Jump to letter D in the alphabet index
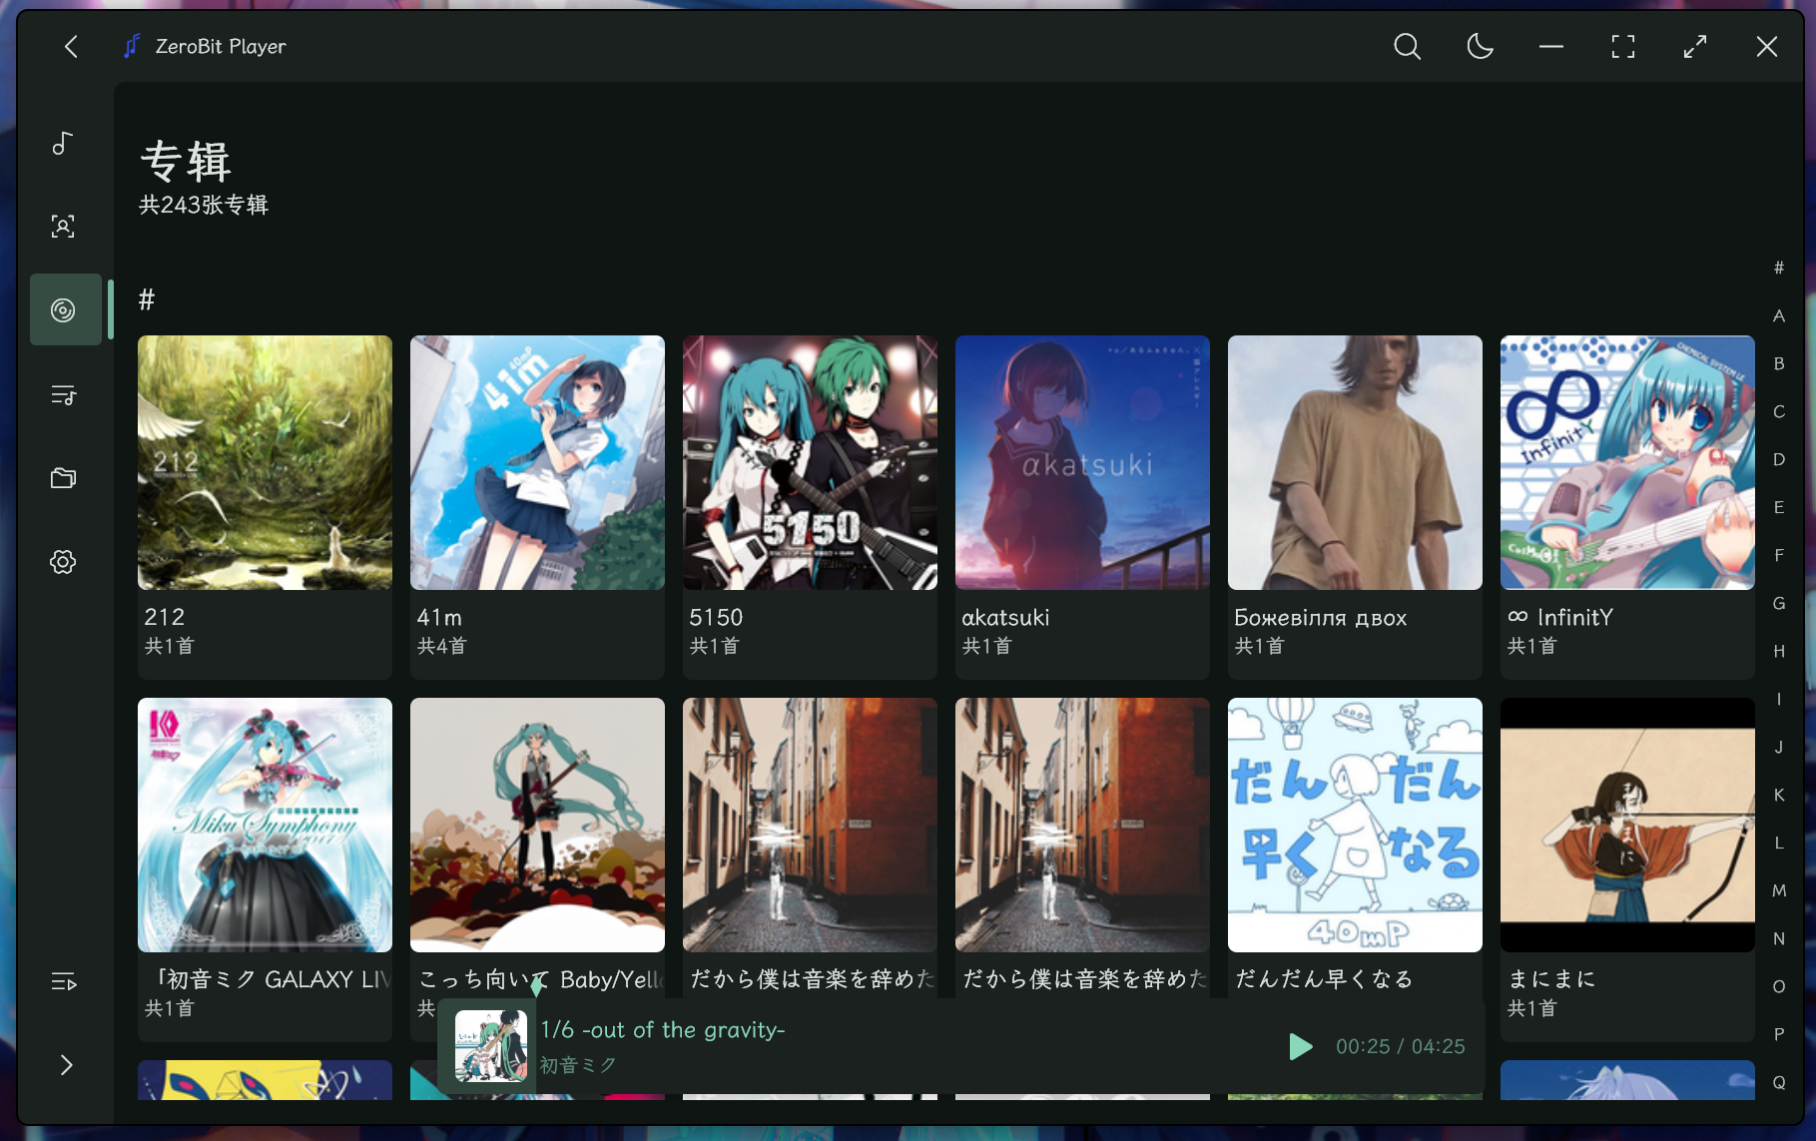The width and height of the screenshot is (1816, 1141). pyautogui.click(x=1779, y=459)
